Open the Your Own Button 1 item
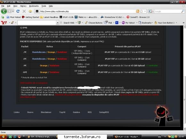Viewport: 186px width, 139px height. pyautogui.click(x=165, y=23)
